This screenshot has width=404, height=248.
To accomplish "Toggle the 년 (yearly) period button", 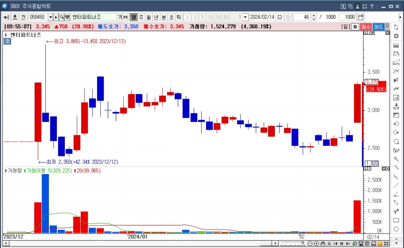I will point(156,17).
